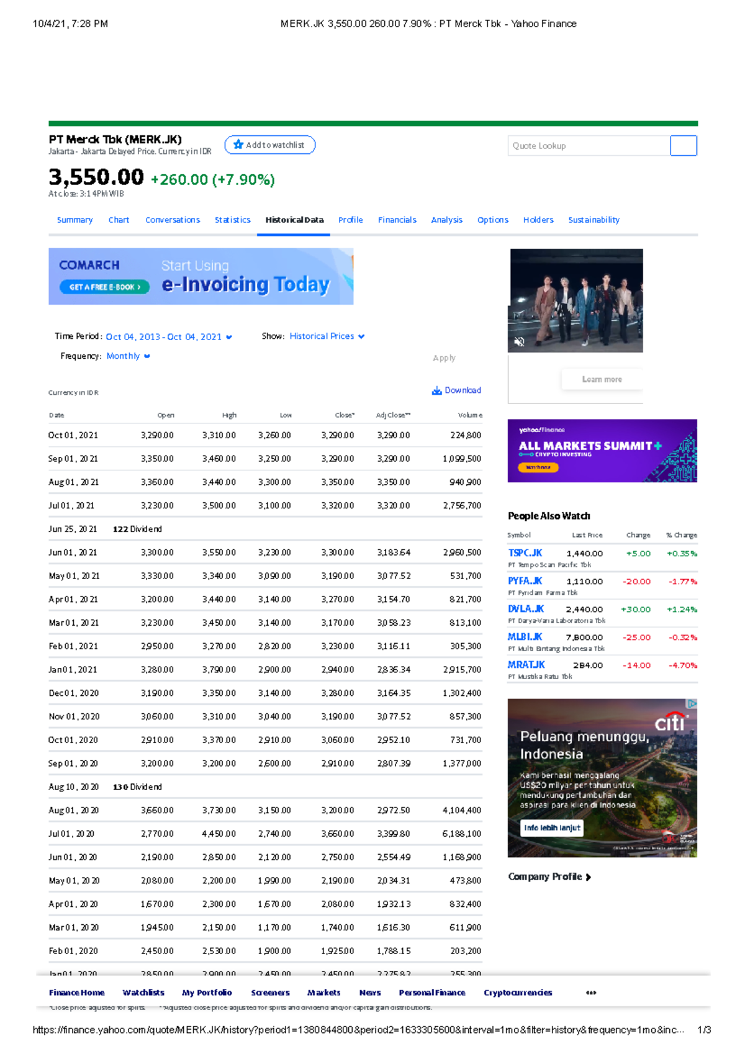
Task: Open the MRAT.JK symbol link
Action: 526,665
